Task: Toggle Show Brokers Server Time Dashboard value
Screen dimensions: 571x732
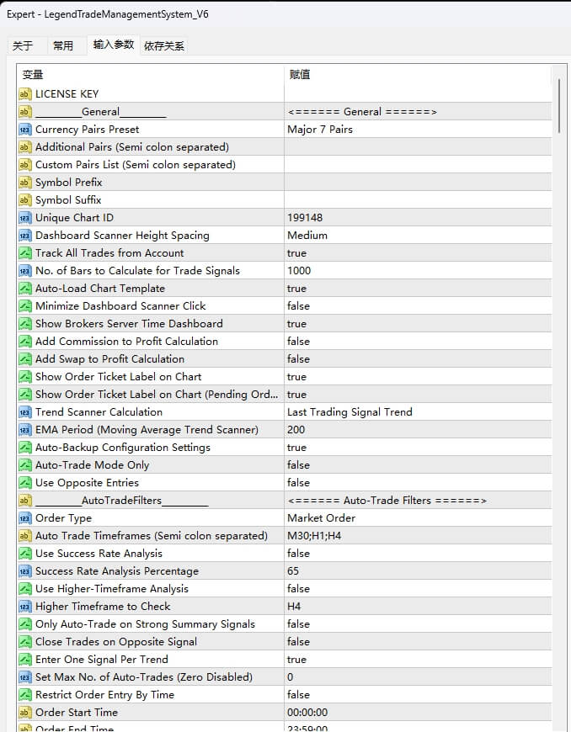Action: (418, 324)
